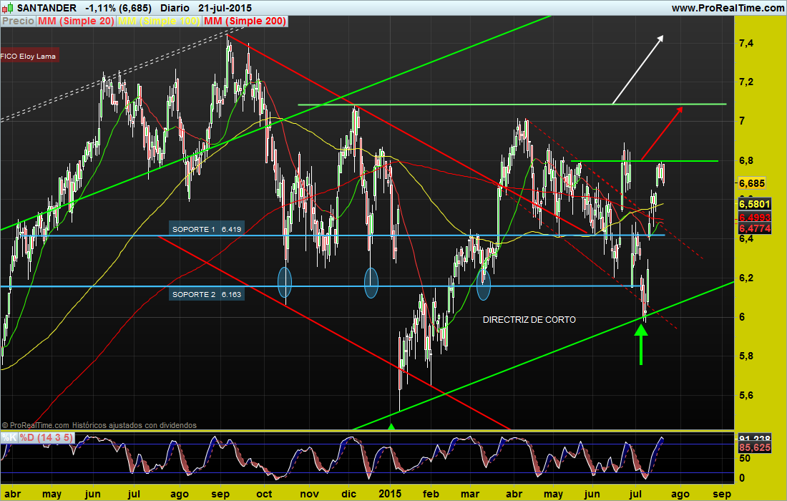Click the nov month on time axis

309,494
